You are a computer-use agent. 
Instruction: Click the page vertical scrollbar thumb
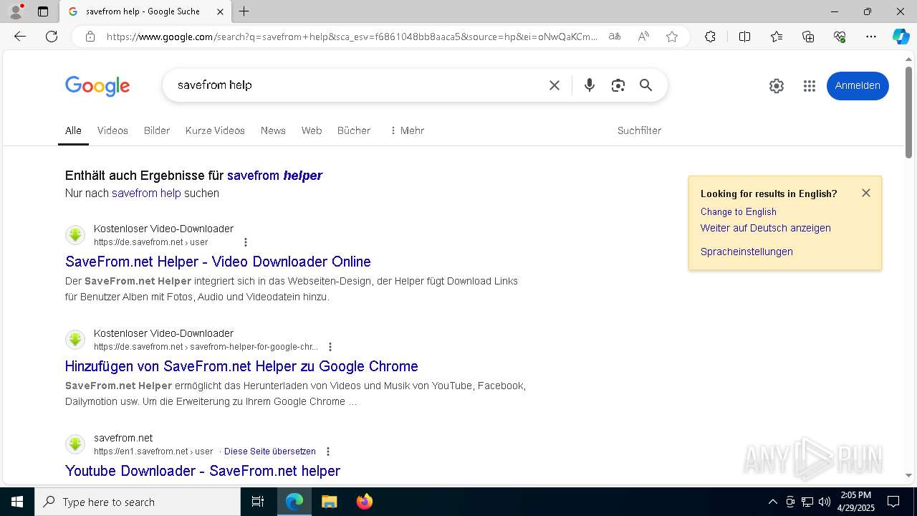tap(909, 113)
